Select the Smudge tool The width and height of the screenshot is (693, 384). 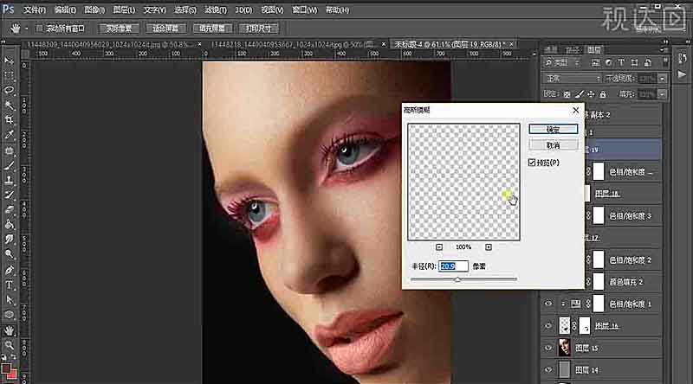tap(9, 240)
